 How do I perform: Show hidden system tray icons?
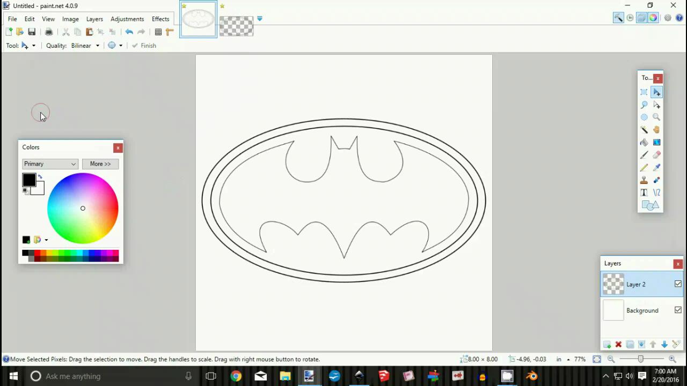605,376
